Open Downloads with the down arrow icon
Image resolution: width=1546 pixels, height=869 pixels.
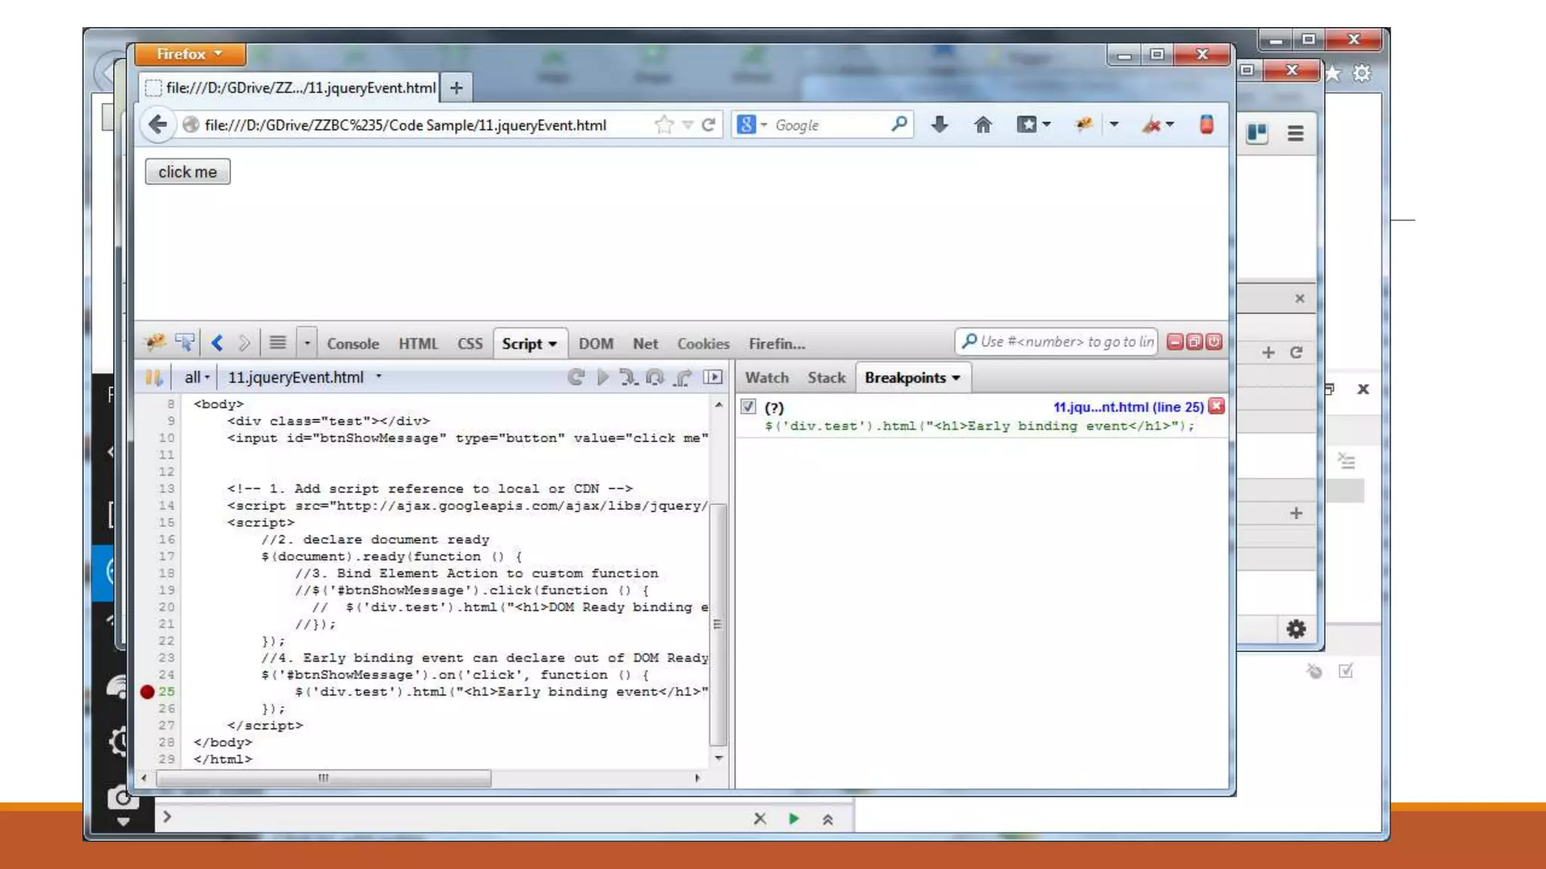tap(939, 124)
